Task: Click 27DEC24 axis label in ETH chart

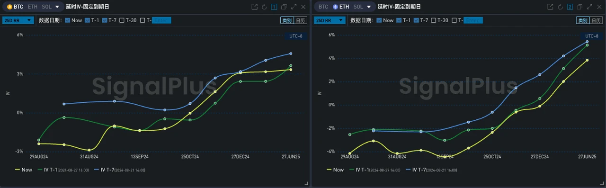Action: coord(540,156)
